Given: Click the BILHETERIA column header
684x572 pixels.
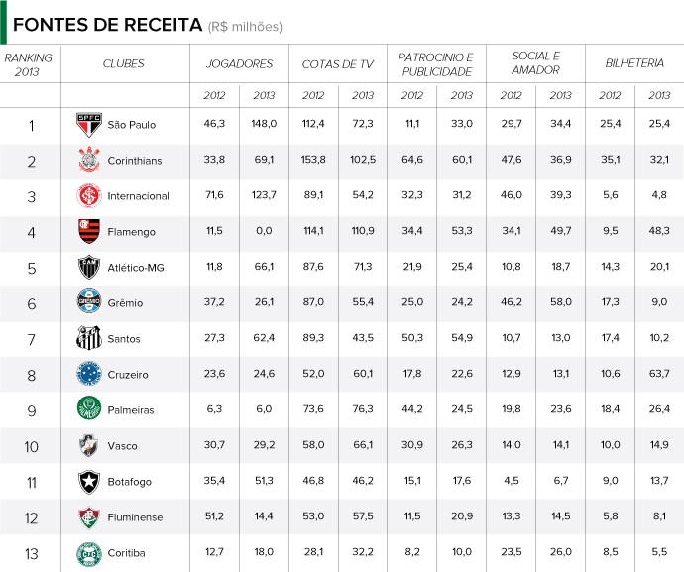Looking at the screenshot, I should point(634,63).
